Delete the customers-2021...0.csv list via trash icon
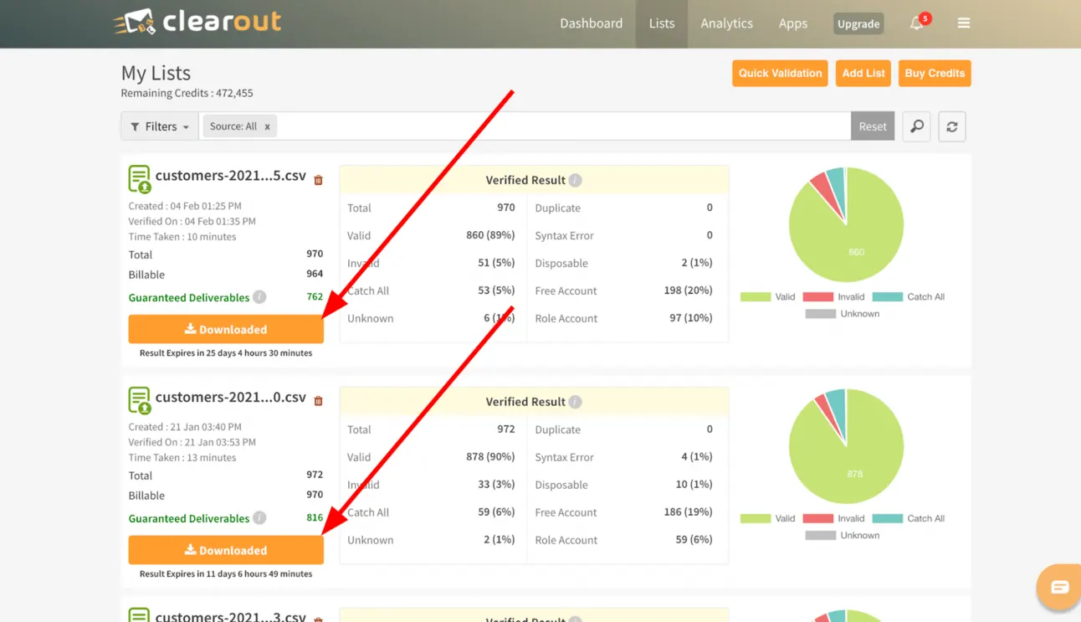 (x=318, y=401)
